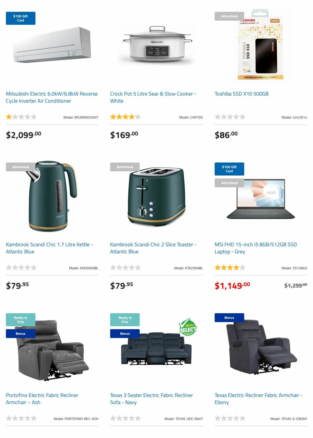Click the Betta Select badge icon
The image size is (313, 438).
point(188,327)
